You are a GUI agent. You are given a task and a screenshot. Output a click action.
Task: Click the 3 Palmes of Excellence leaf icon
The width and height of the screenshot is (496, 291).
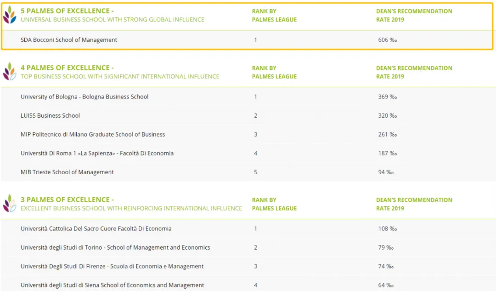[10, 204]
